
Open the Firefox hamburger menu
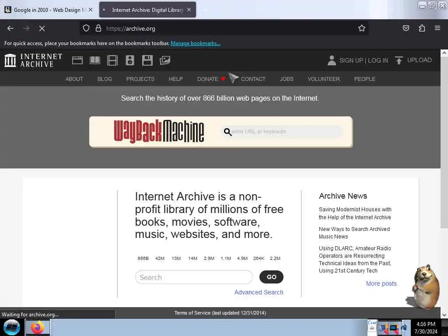[x=437, y=28]
